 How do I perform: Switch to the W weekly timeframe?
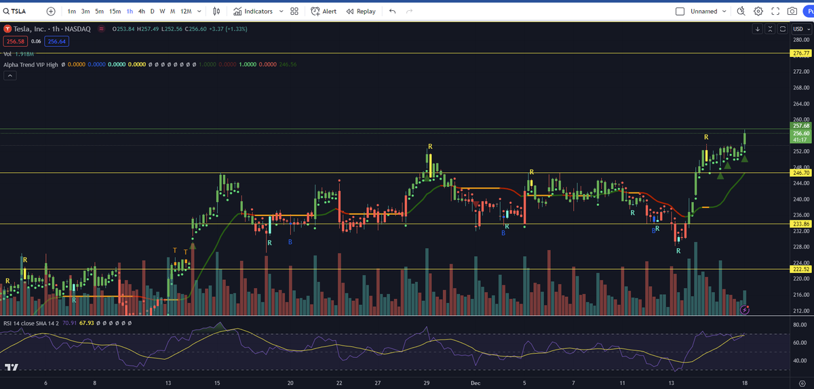click(163, 12)
